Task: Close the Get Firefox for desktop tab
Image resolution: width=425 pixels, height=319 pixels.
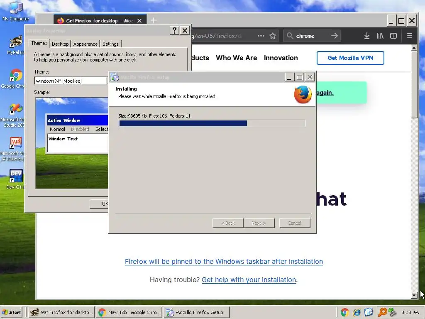Action: tap(139, 21)
